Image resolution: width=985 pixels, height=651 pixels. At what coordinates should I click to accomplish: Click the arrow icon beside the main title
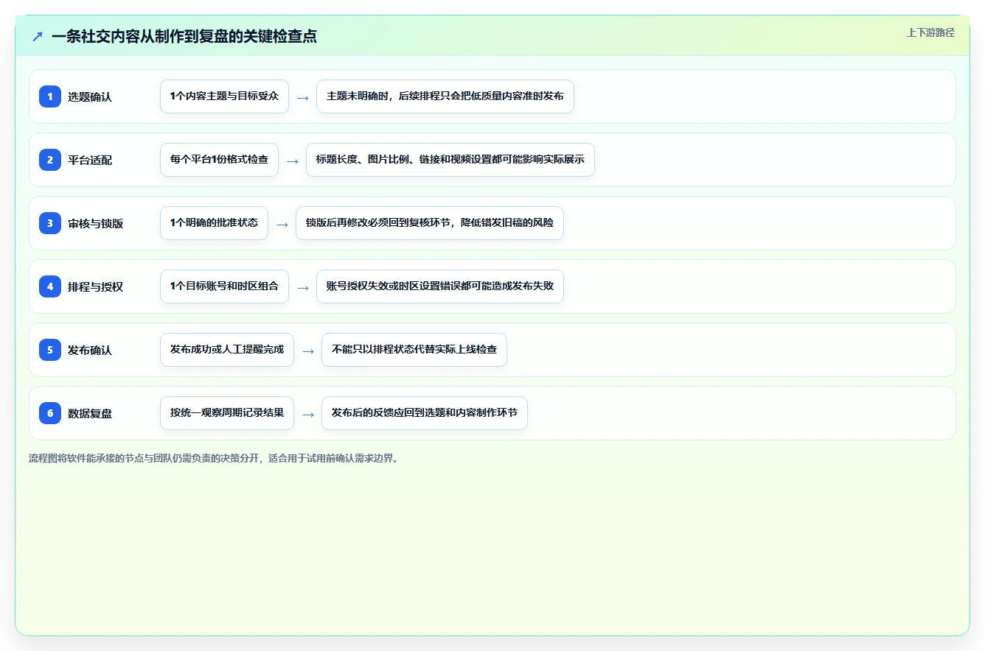coord(38,36)
